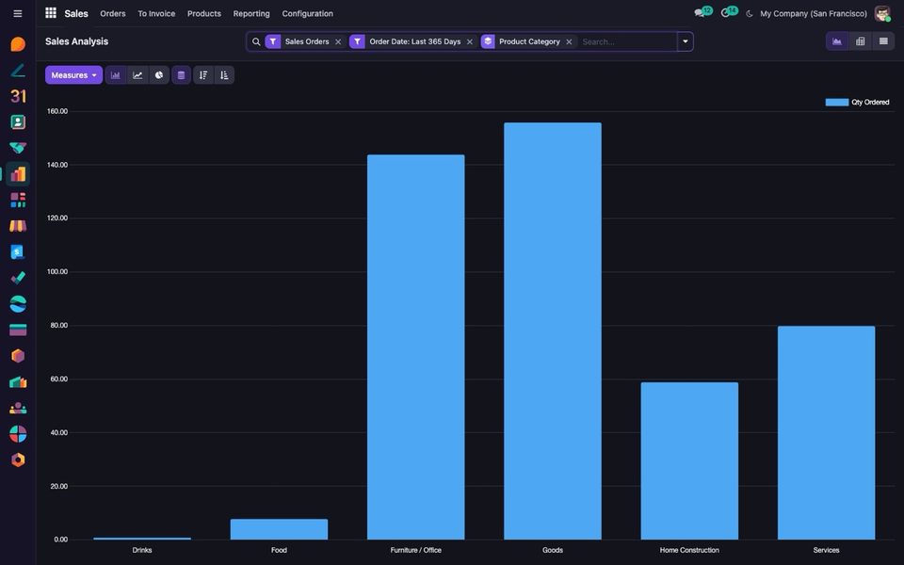Remove the Product Category grouping
The image size is (904, 565).
tap(569, 41)
